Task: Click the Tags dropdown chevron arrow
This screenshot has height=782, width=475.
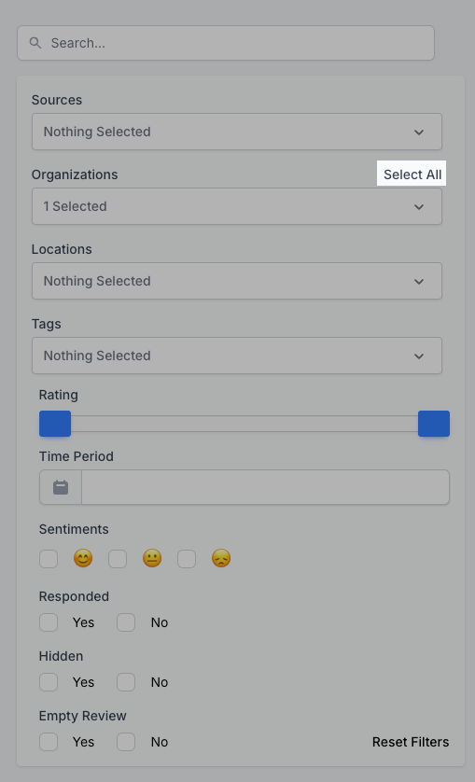Action: [x=419, y=356]
